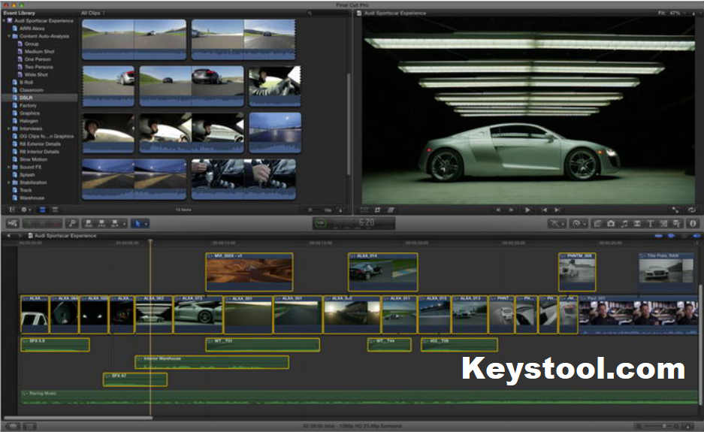The image size is (704, 432).
Task: Play the viewer video
Action: pos(527,210)
